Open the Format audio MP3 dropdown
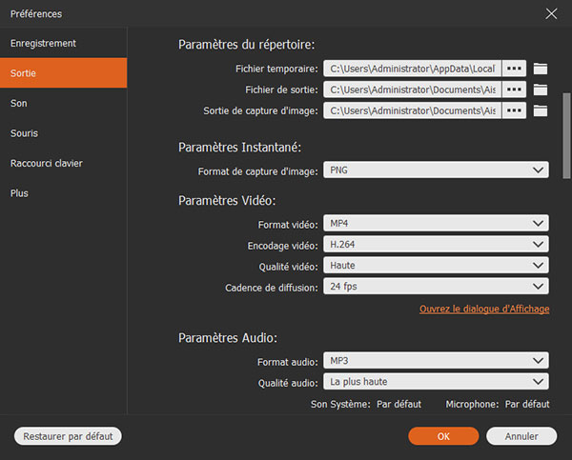 pos(436,361)
